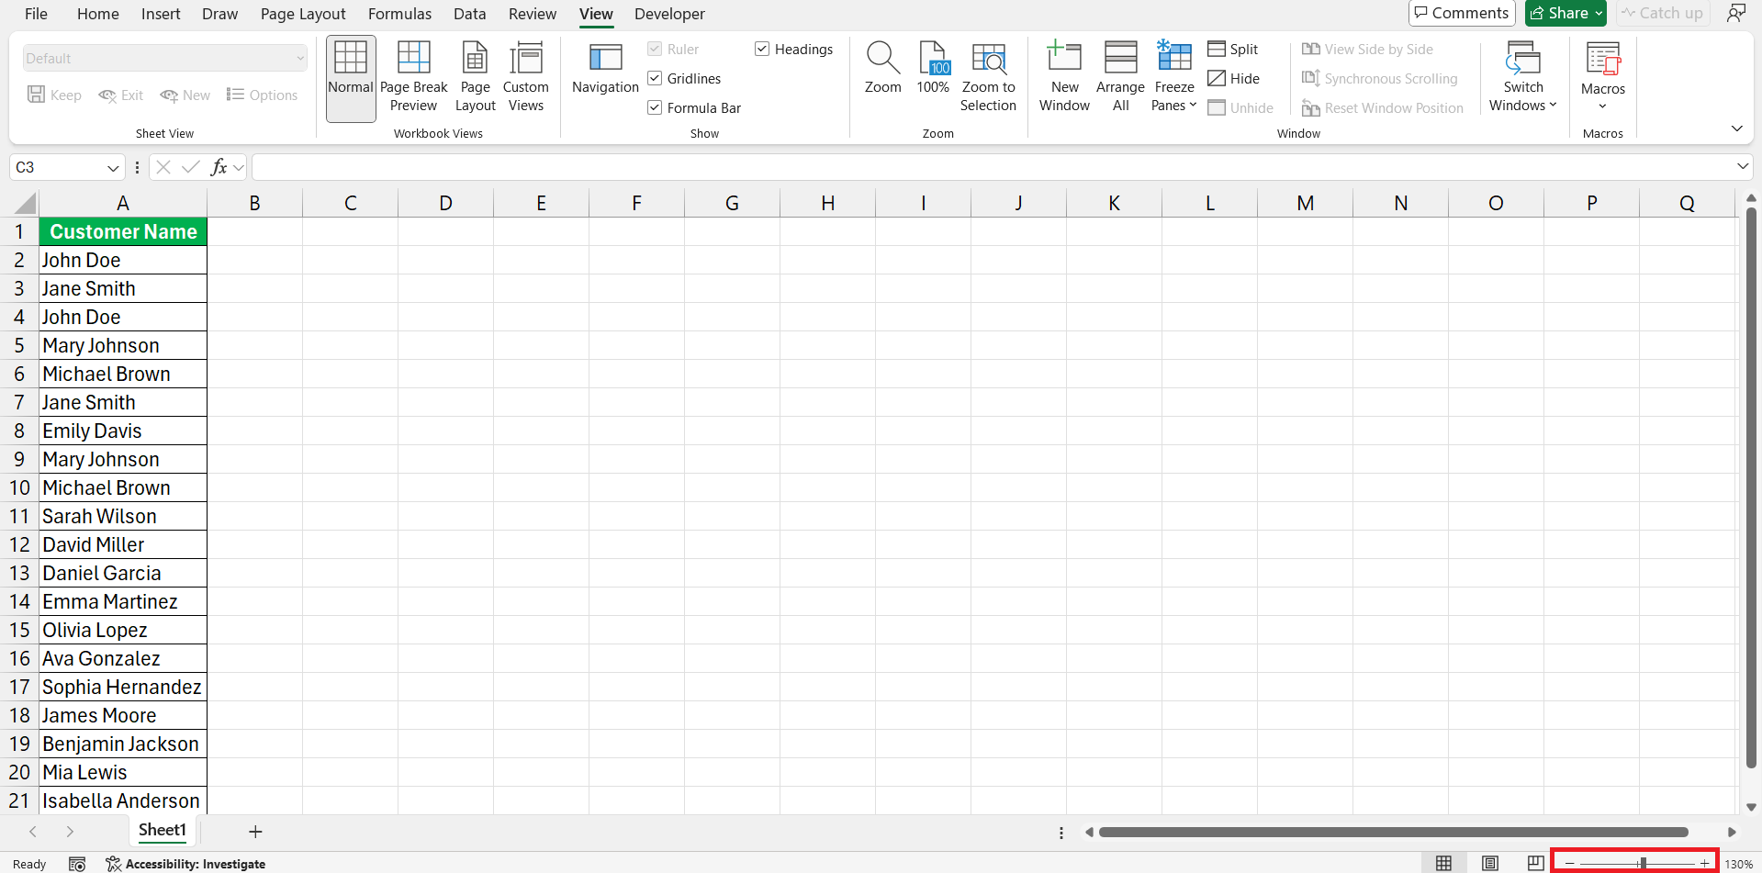Click the Enter checkmark in formula bar
The width and height of the screenshot is (1762, 873).
pos(191,167)
